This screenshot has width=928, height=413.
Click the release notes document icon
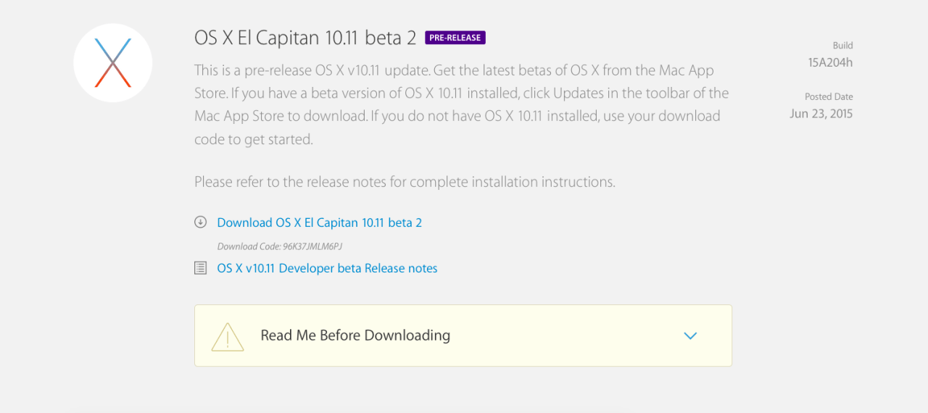(x=201, y=268)
